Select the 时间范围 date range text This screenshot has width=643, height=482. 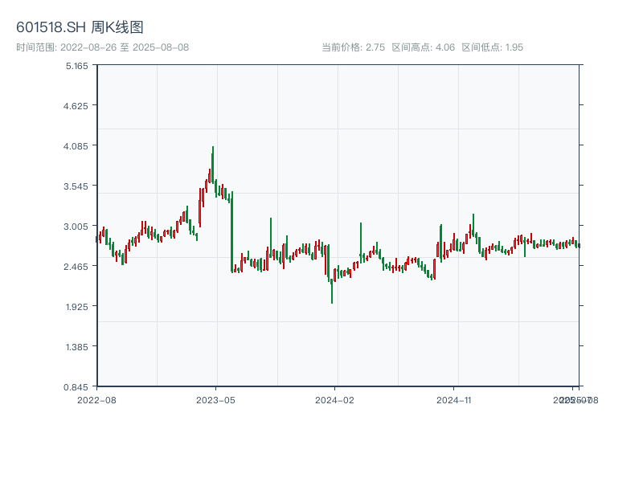coord(102,47)
